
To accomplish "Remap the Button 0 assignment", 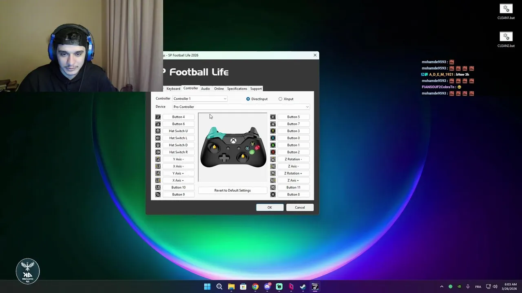I will 293,138.
